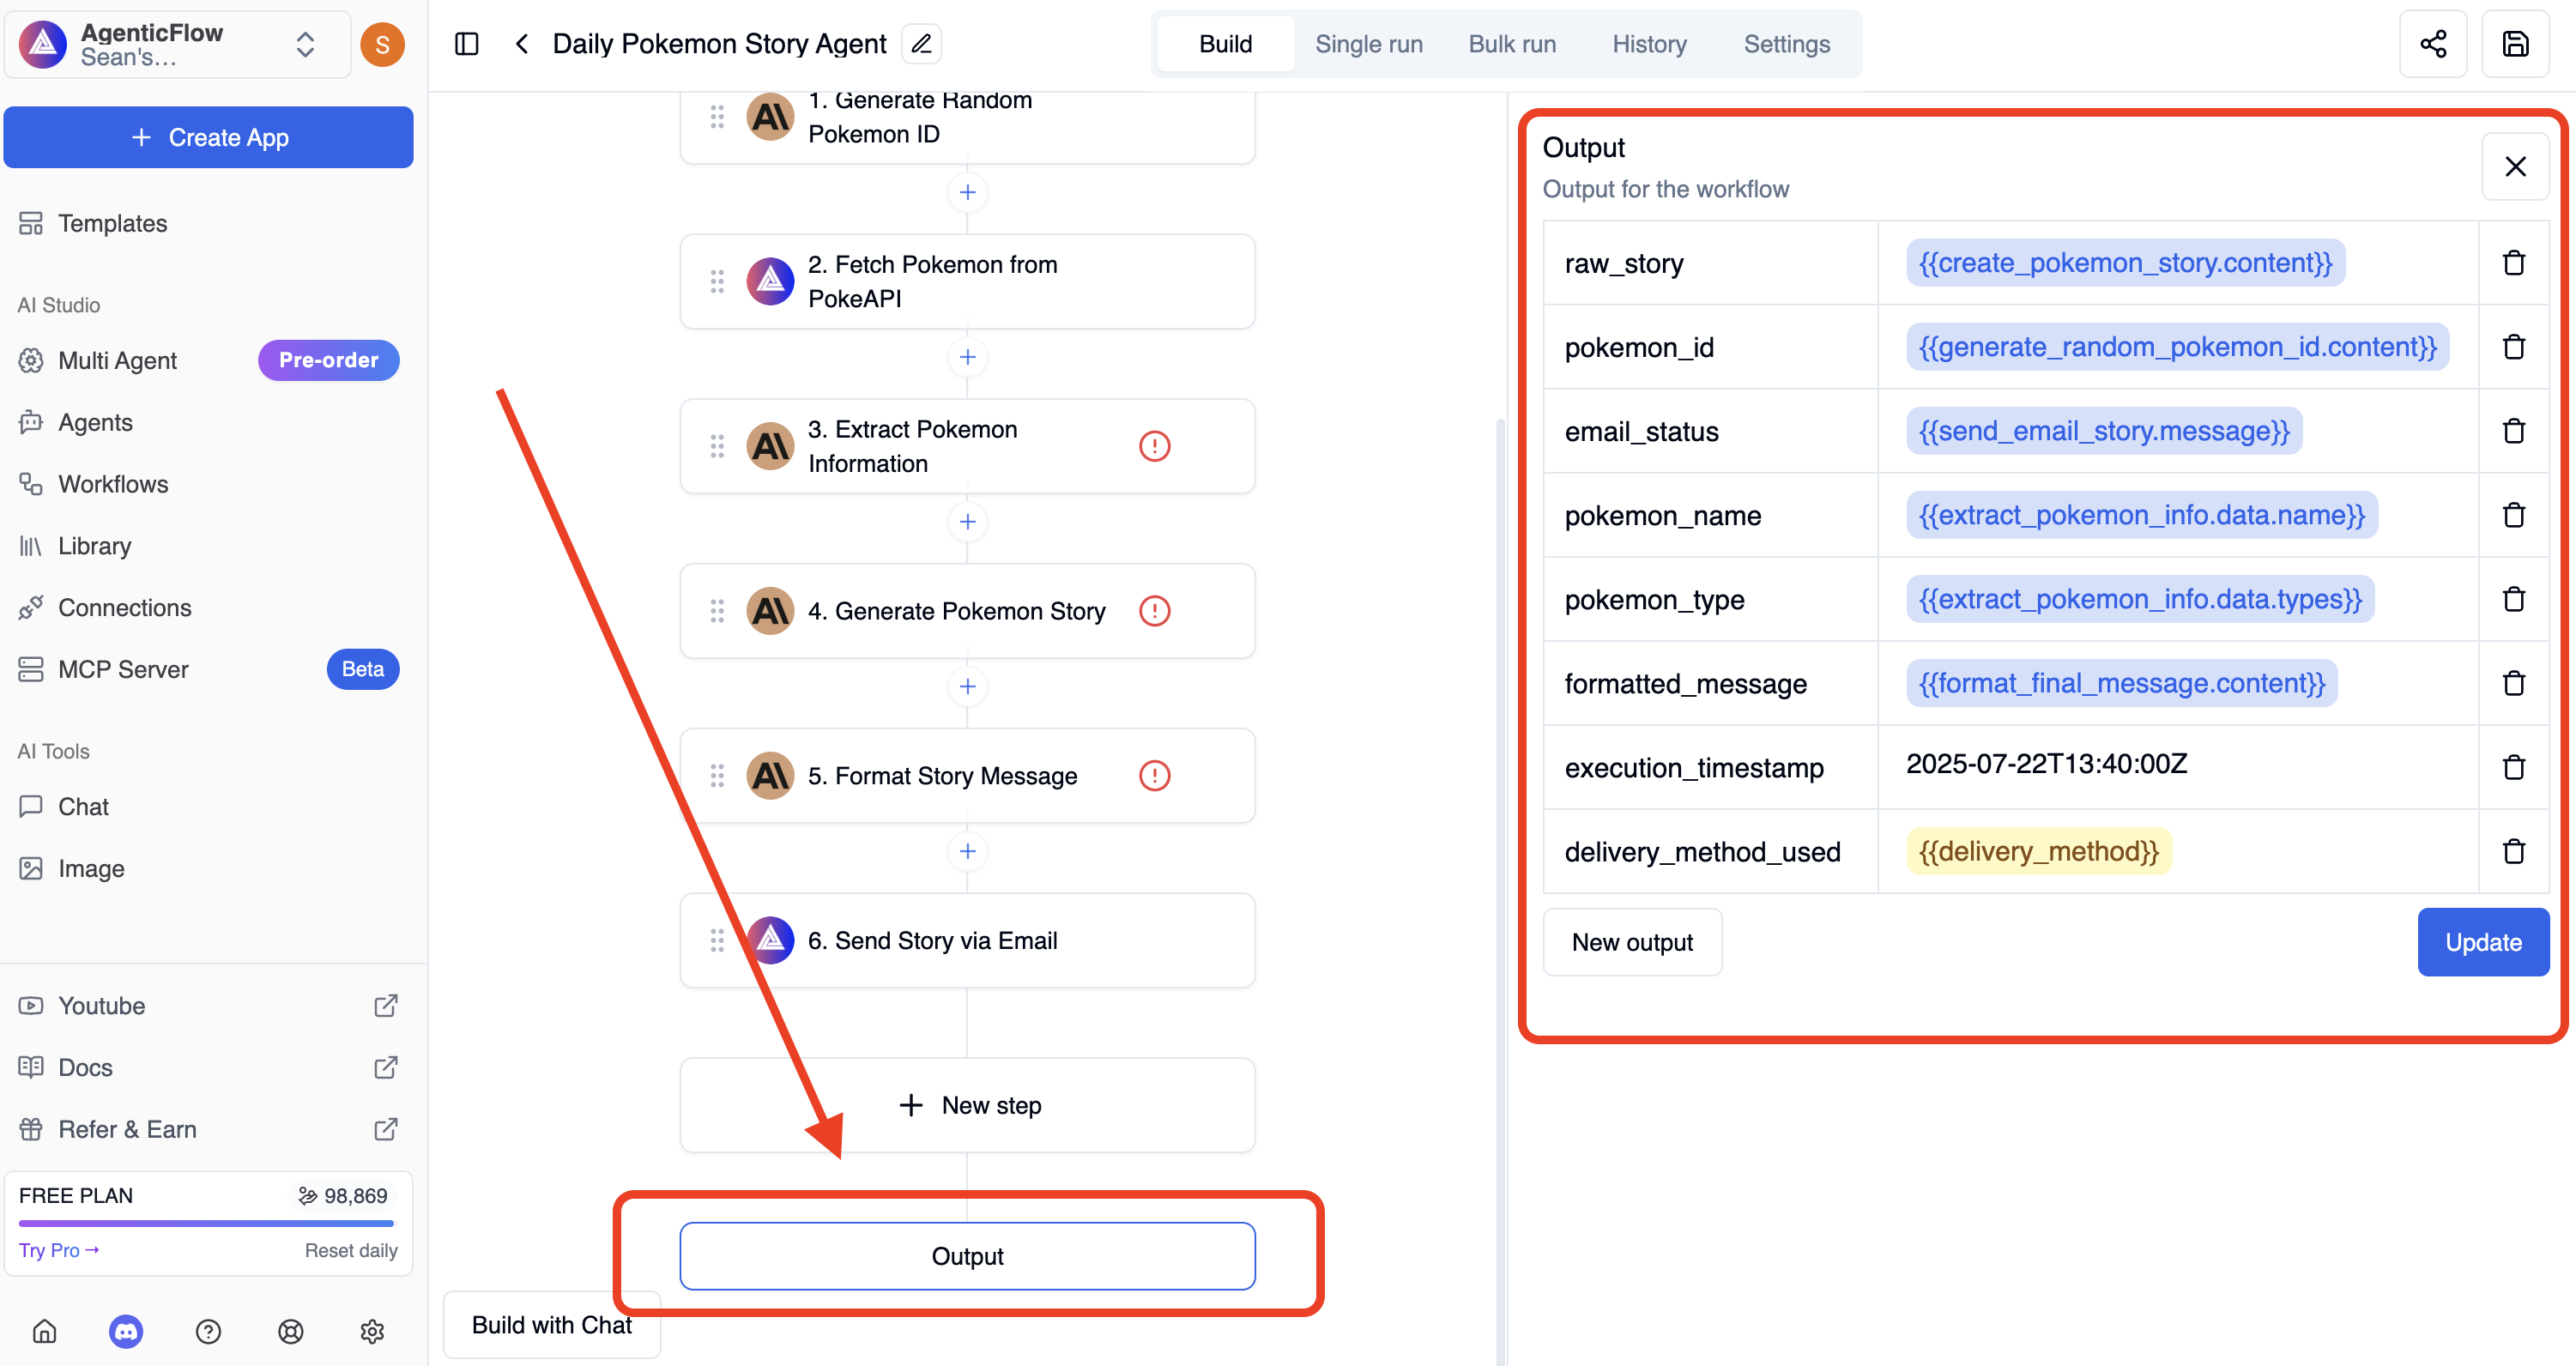Click the save workflow icon
2576x1366 pixels.
pos(2515,44)
